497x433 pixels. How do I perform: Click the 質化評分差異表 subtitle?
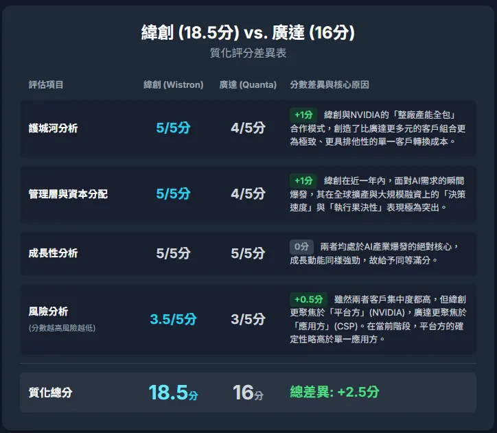pyautogui.click(x=248, y=53)
